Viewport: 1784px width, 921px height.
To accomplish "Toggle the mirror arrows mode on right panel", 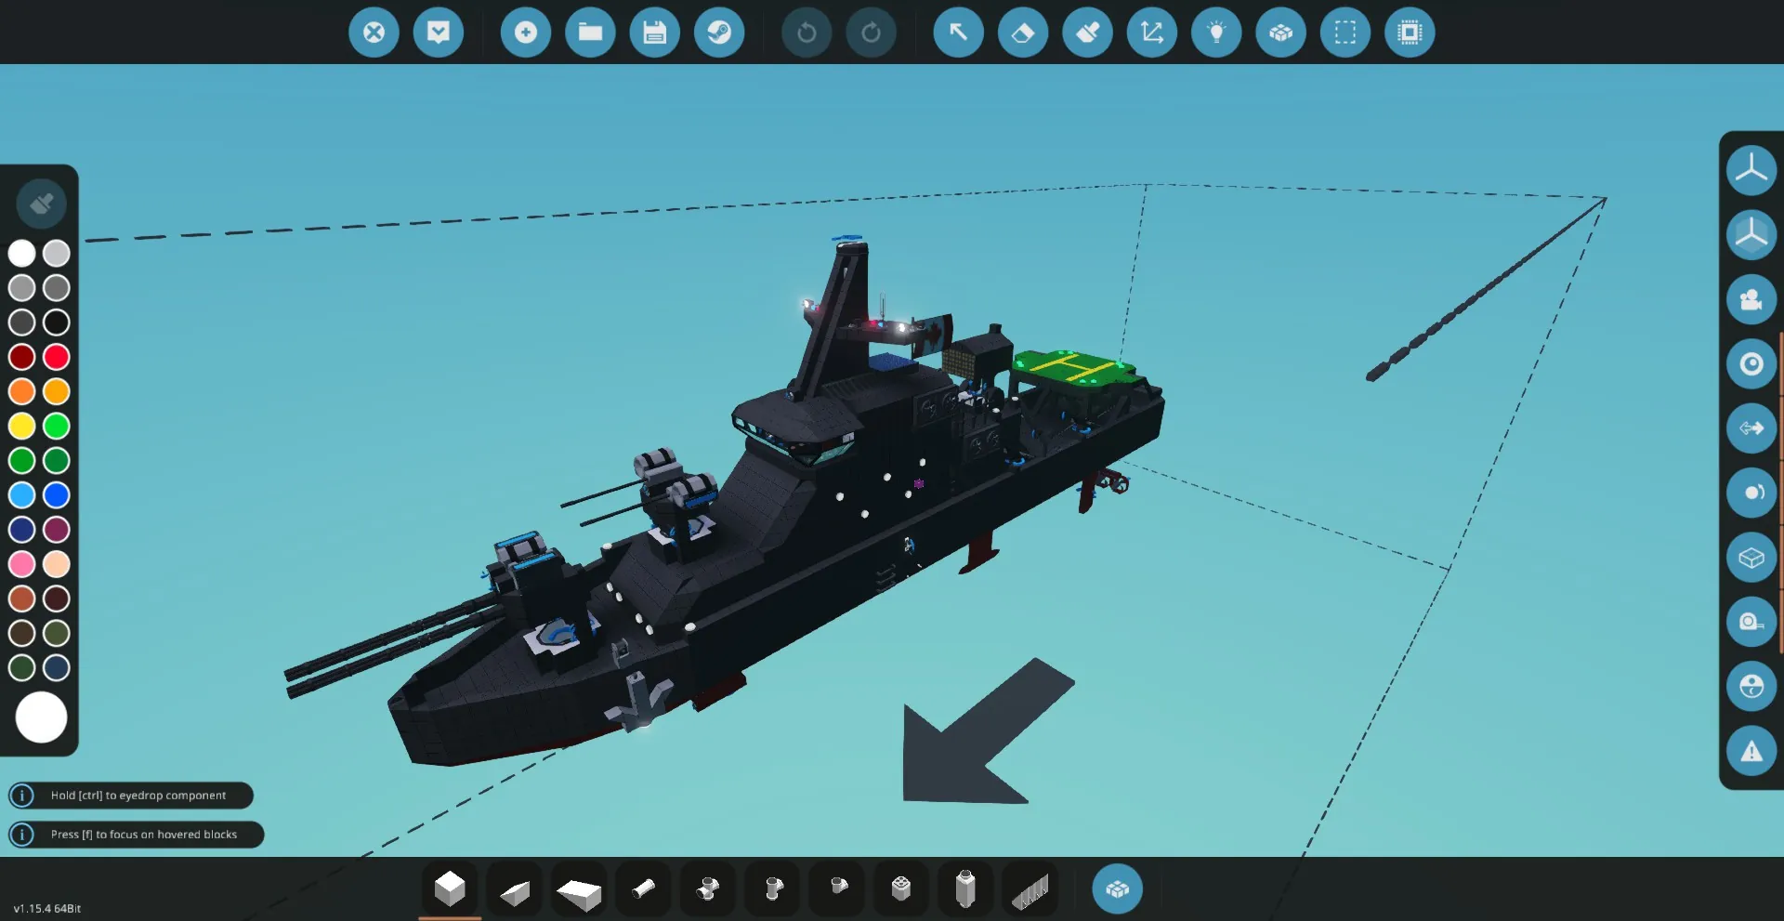I will 1751,428.
